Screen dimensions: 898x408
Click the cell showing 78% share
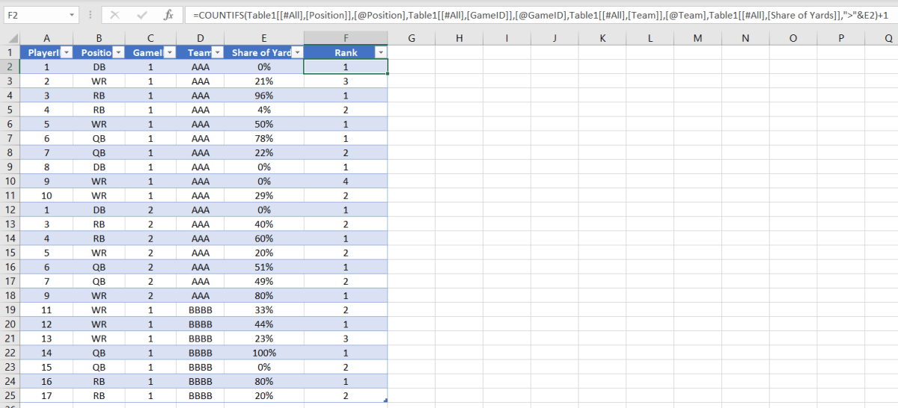[264, 138]
